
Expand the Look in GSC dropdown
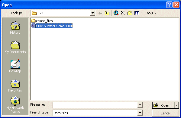point(92,13)
